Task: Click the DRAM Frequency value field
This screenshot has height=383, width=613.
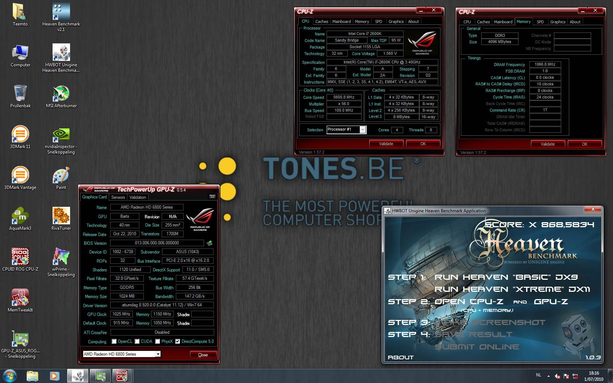Action: coord(545,64)
